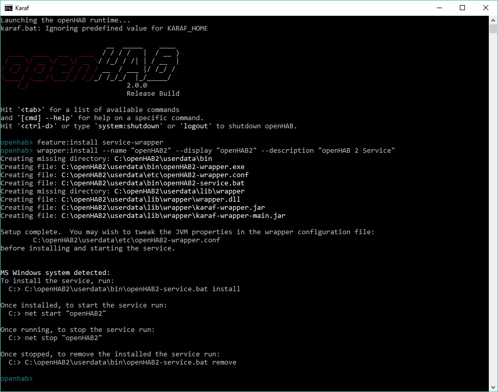498x392 pixels.
Task: Click the indented 'openHAB2-wrapper.conf' path line
Action: [x=126, y=240]
